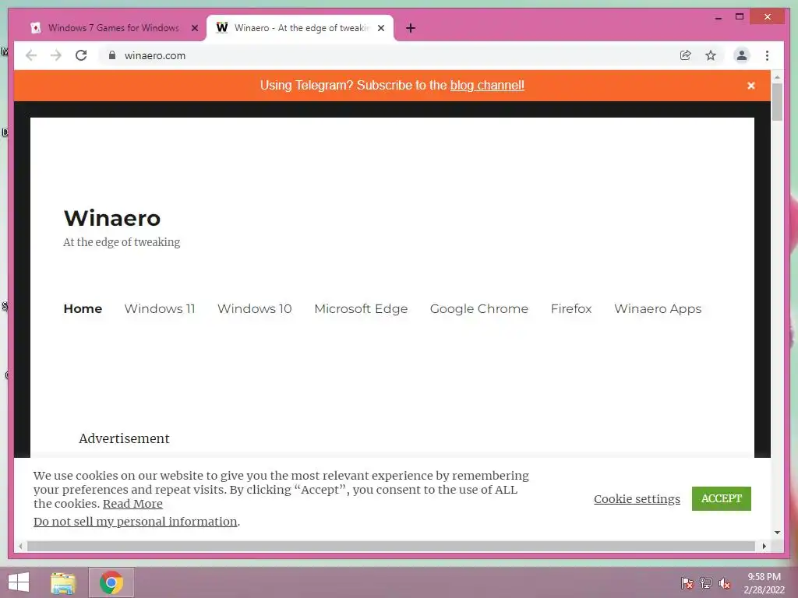Accept cookies with green ACCEPT button
The height and width of the screenshot is (598, 798).
click(721, 498)
